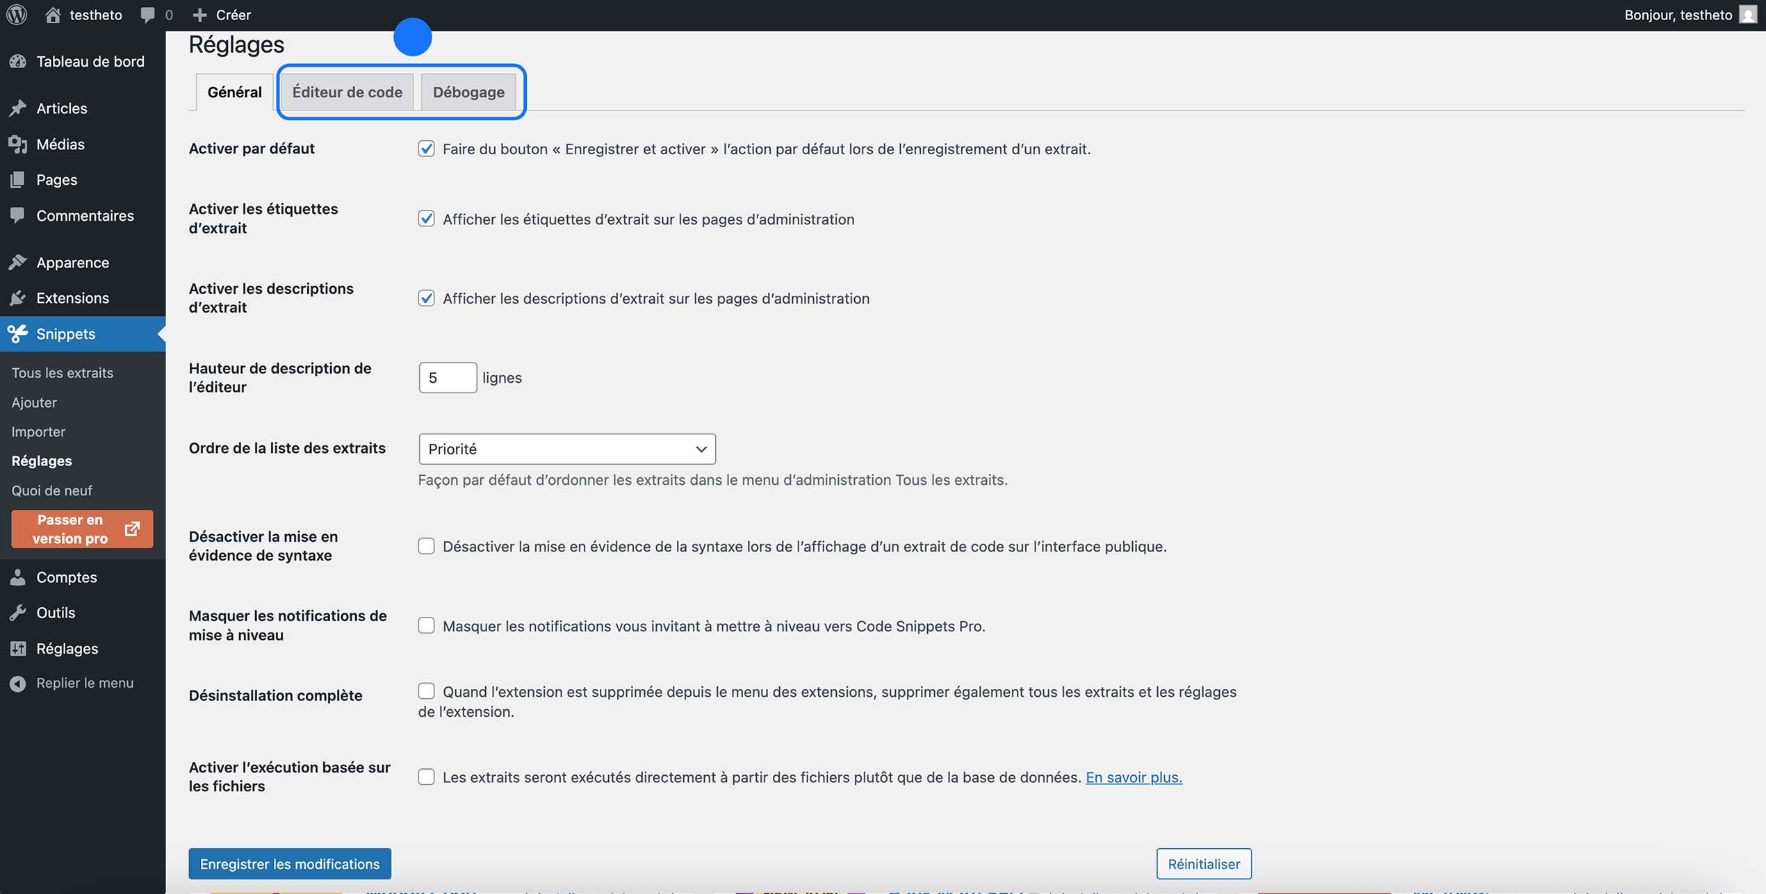Click the Snippets scissors icon

point(17,334)
